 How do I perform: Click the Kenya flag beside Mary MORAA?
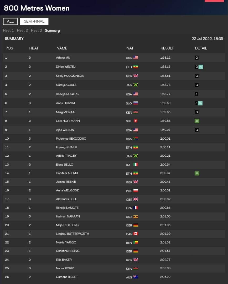coord(136,112)
